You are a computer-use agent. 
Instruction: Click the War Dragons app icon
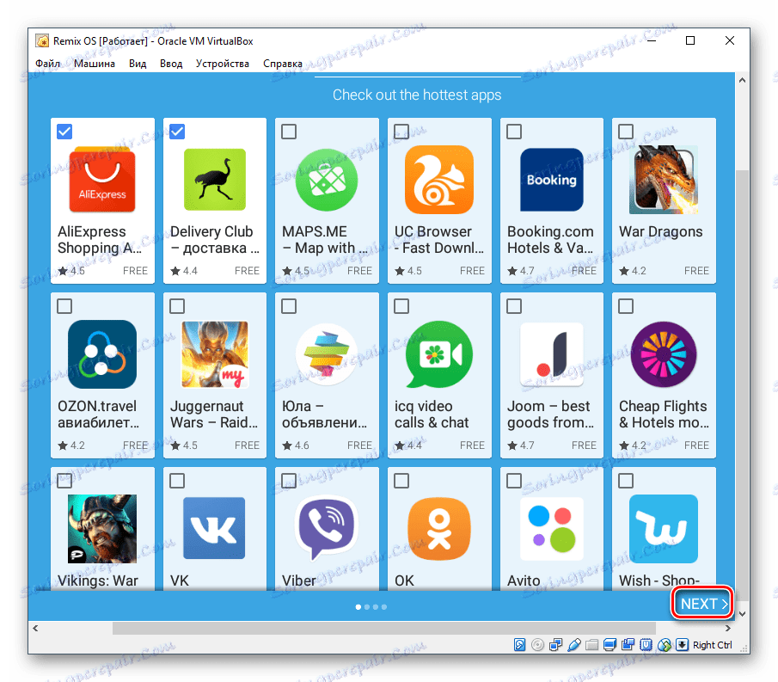pyautogui.click(x=664, y=180)
